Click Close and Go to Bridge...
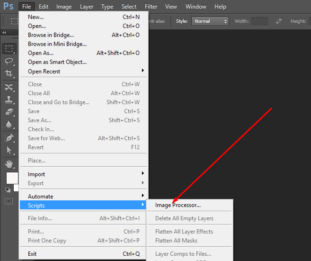This screenshot has height=261, width=311. (x=83, y=102)
